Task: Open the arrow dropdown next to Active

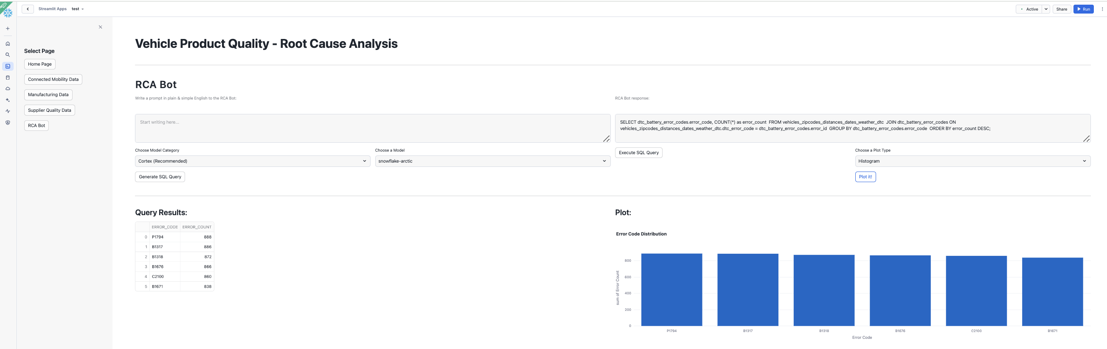Action: (x=1045, y=9)
